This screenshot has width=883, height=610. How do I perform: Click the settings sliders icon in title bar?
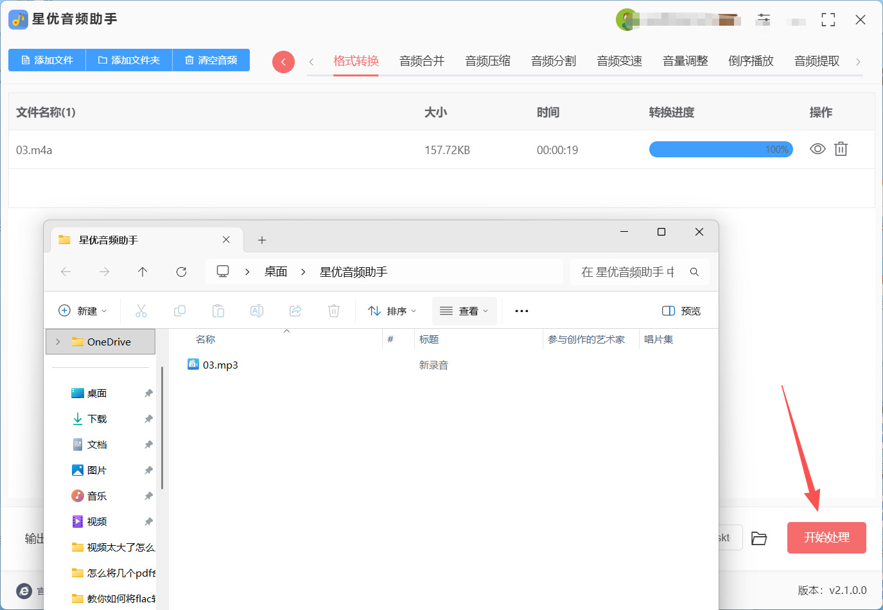pyautogui.click(x=764, y=19)
